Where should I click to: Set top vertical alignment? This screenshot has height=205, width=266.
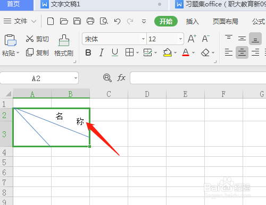(x=229, y=38)
